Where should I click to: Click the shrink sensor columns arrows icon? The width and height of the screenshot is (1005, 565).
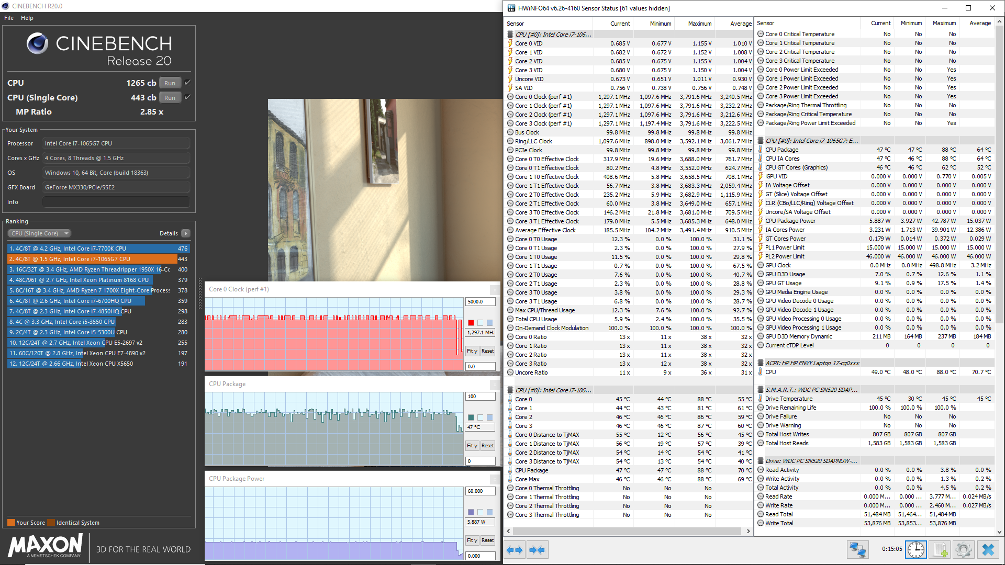[537, 550]
